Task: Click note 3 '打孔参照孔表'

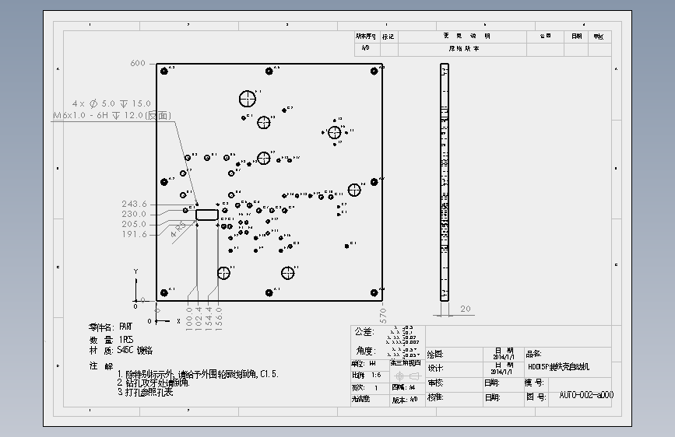Action: click(145, 392)
